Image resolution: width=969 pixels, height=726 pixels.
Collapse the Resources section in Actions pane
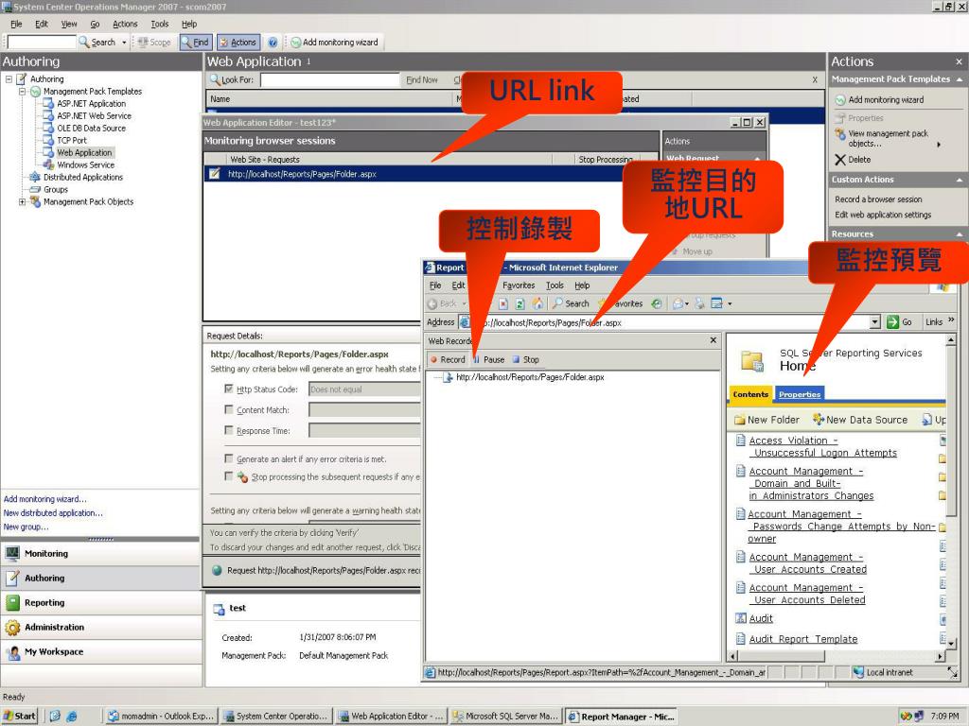(960, 234)
